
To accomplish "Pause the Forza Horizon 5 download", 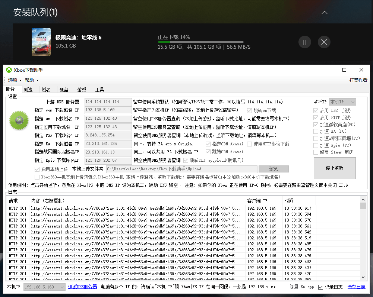I will pos(304,42).
